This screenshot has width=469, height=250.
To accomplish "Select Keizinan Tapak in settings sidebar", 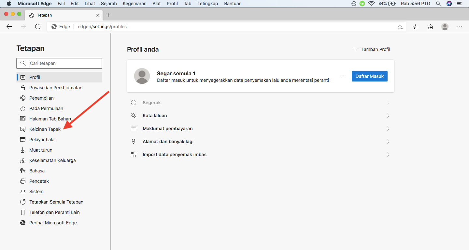I will tap(45, 129).
